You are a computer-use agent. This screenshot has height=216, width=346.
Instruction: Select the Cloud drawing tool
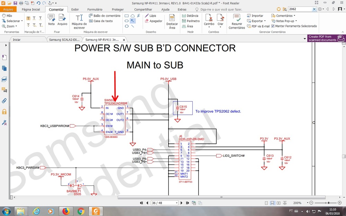[133, 16]
